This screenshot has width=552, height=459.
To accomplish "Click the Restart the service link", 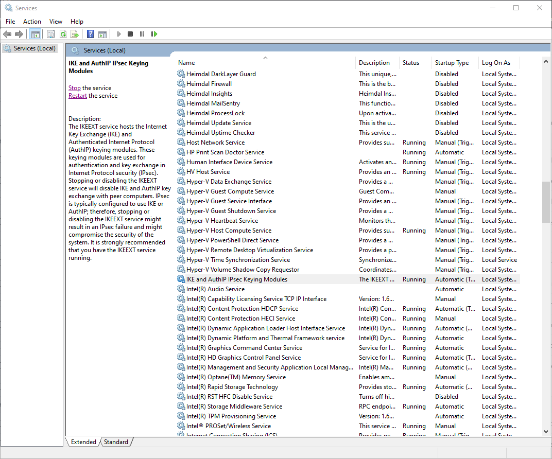I will coord(77,96).
